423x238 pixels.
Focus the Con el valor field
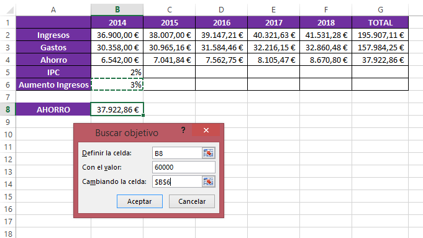(x=184, y=167)
